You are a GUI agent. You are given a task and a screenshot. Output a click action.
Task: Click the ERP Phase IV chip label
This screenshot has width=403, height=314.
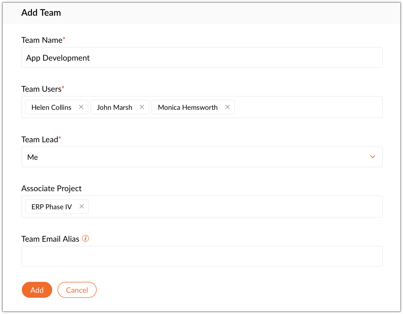click(52, 207)
